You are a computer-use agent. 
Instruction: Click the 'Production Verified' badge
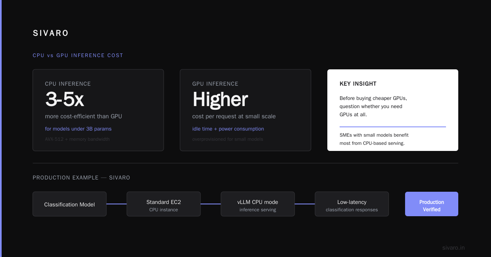point(432,204)
